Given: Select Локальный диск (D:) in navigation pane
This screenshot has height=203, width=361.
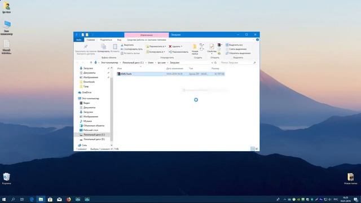Looking at the screenshot, I should point(94,139).
